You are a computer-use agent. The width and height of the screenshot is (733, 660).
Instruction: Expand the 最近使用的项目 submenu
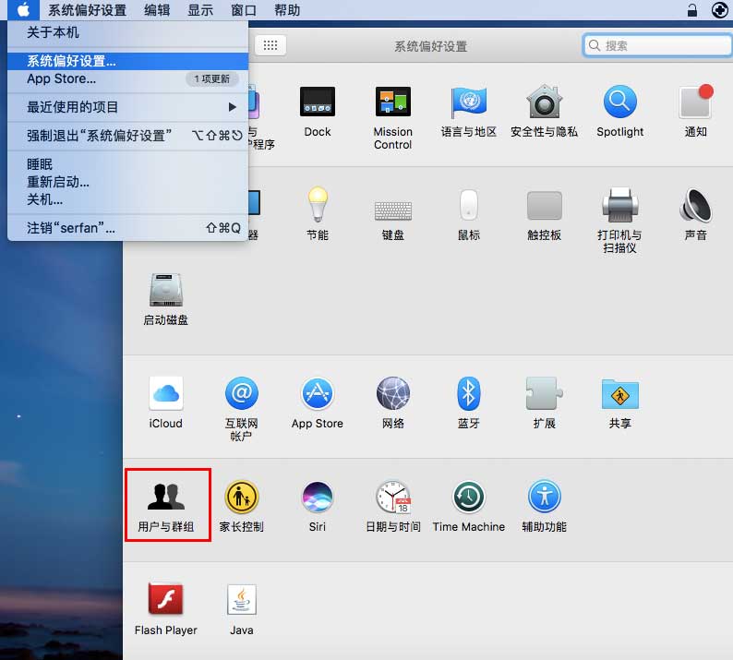click(127, 107)
